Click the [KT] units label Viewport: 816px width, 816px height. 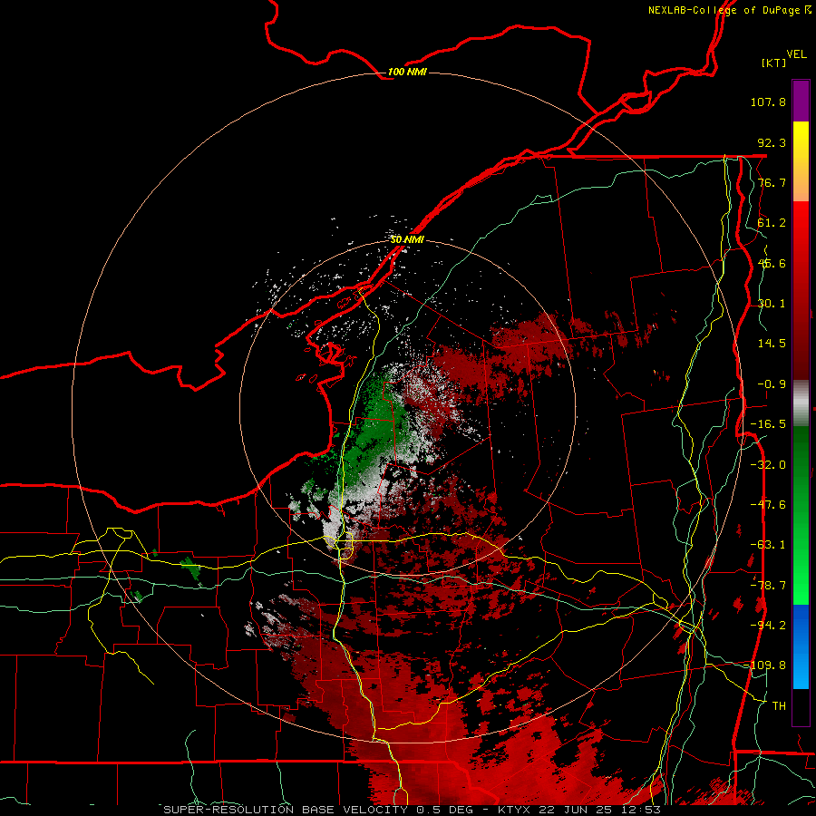tap(774, 63)
